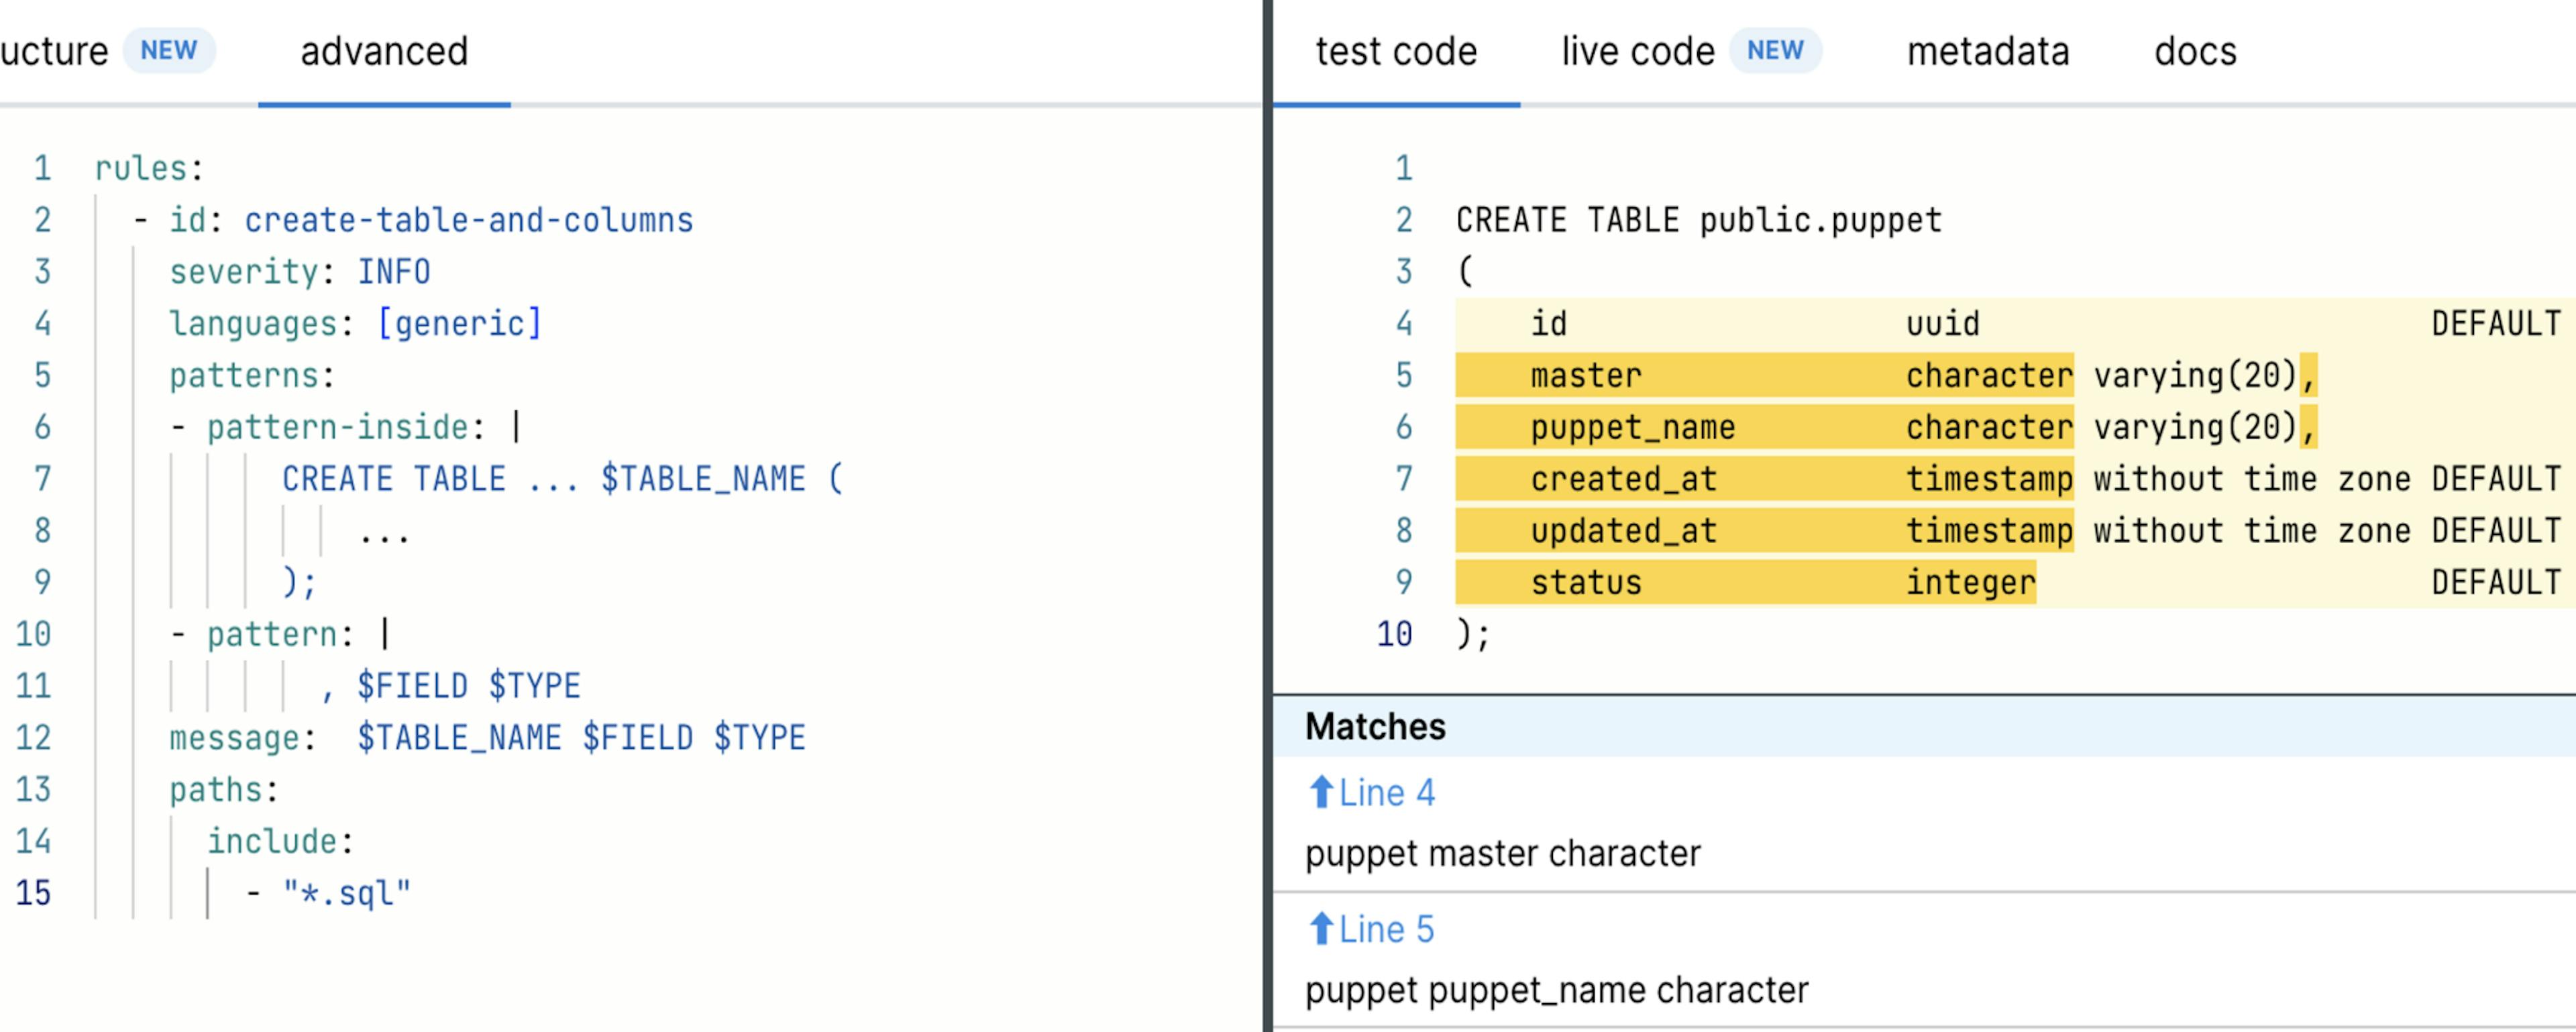The width and height of the screenshot is (2576, 1032).
Task: Click the 'created_at' column in test code
Action: [x=1624, y=479]
